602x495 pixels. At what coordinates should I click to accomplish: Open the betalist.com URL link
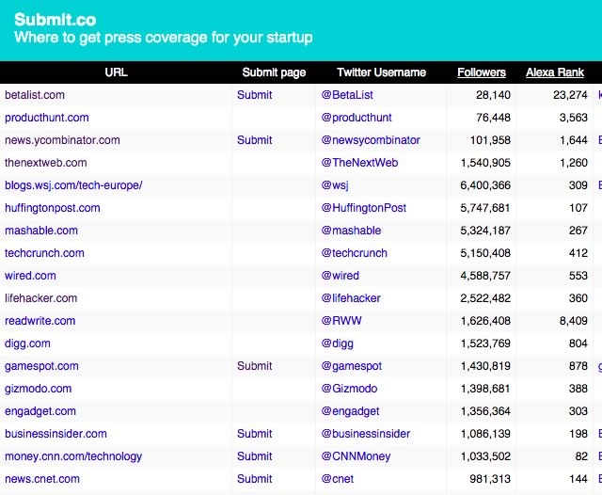[35, 95]
